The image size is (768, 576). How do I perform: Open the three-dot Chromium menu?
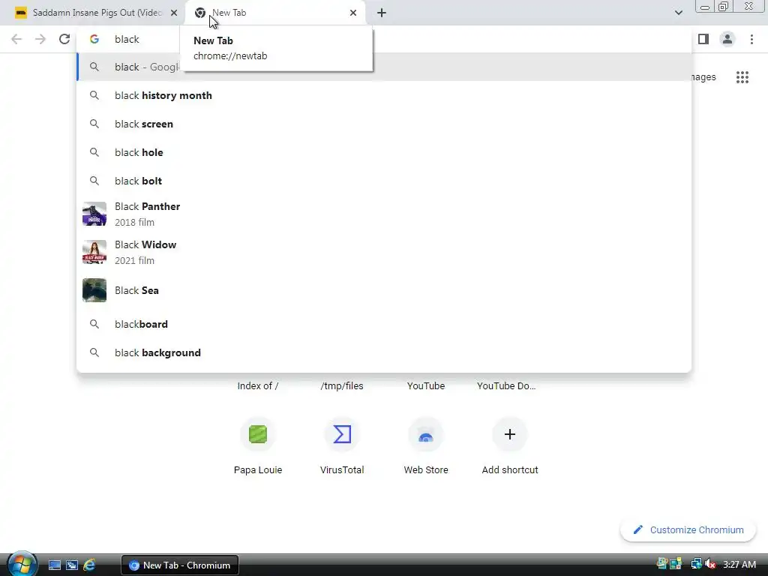tap(751, 39)
